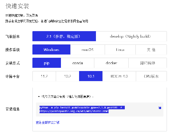Click the paddlepaddle.org.cn stable.html URL line
This screenshot has height=133, width=176.
pos(74,111)
